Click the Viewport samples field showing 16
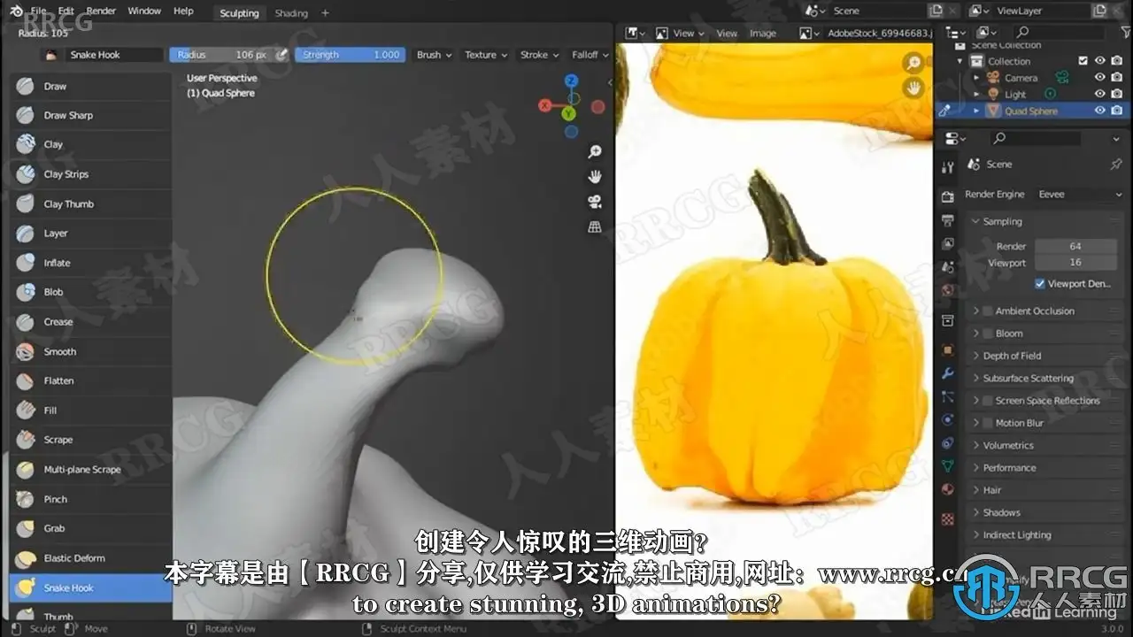Screen dimensions: 1133x637 [x=1075, y=263]
